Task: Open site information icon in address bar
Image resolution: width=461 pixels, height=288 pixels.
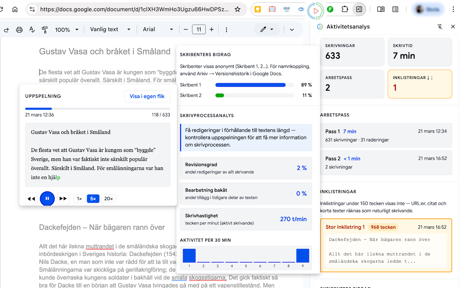Action: (32, 9)
